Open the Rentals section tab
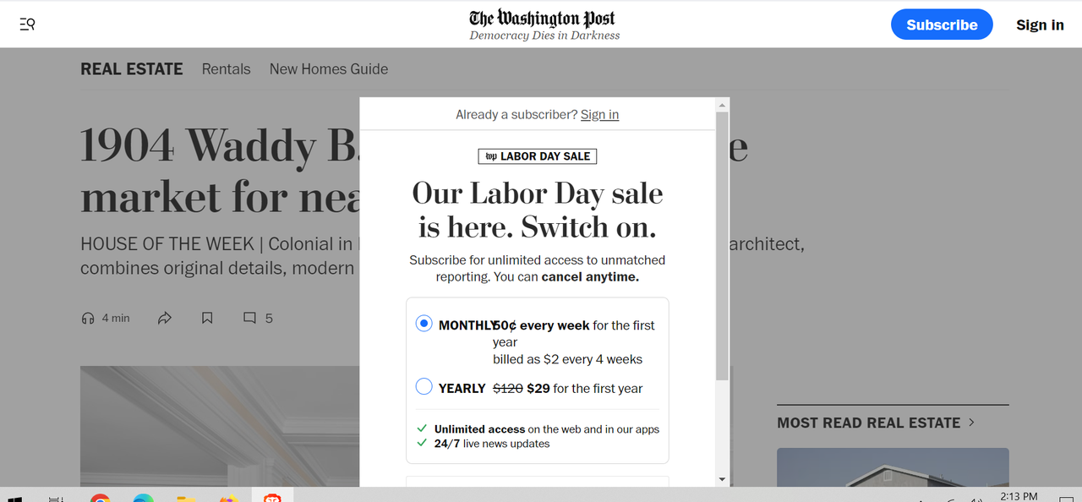The height and width of the screenshot is (502, 1082). 227,69
